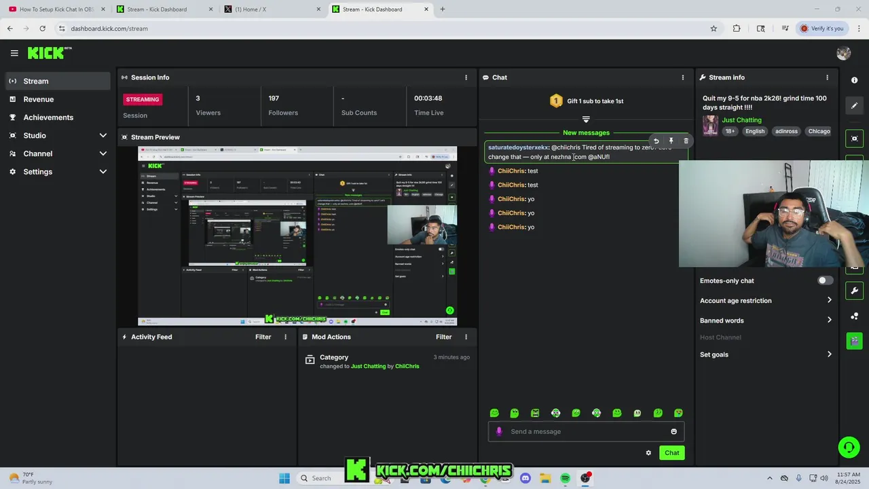Image resolution: width=869 pixels, height=489 pixels.
Task: Open OBS Studio from the taskbar
Action: [585, 478]
